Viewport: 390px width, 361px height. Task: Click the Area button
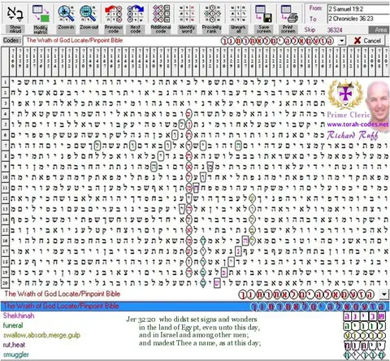click(379, 30)
